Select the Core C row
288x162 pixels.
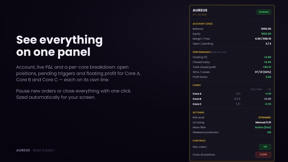coord(232,104)
